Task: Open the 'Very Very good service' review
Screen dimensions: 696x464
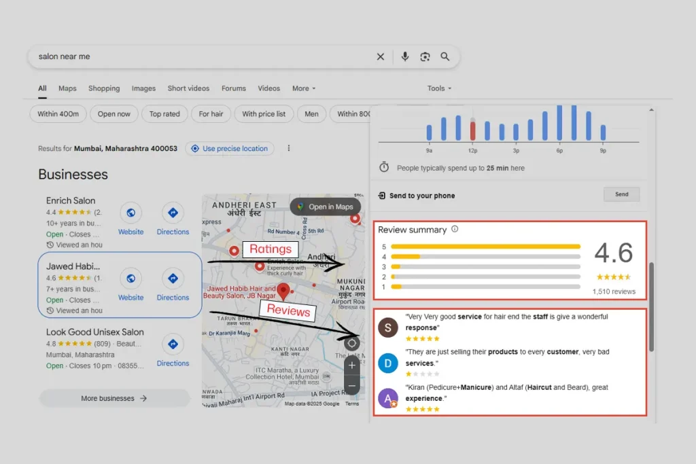Action: pos(506,322)
